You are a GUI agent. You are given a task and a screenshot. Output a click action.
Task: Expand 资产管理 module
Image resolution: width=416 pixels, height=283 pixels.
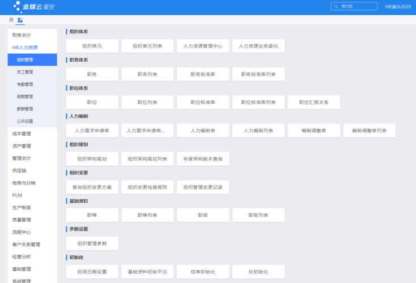[32, 146]
